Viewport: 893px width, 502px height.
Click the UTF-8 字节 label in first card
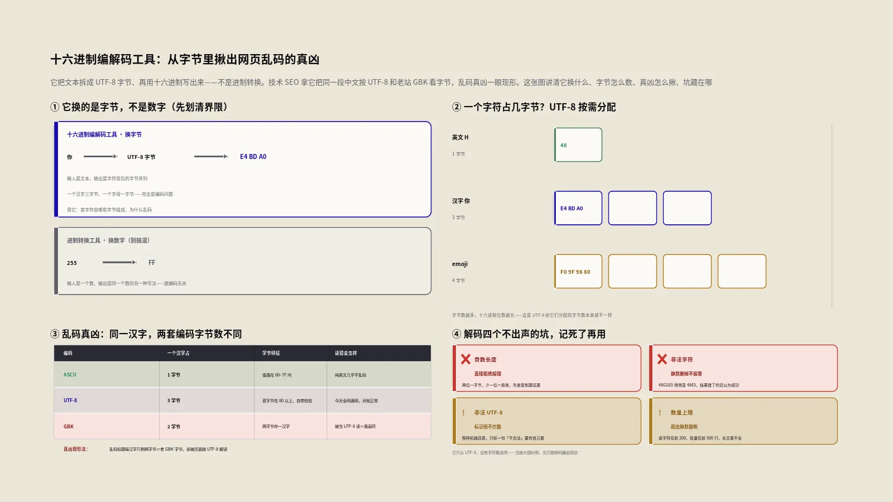point(141,157)
